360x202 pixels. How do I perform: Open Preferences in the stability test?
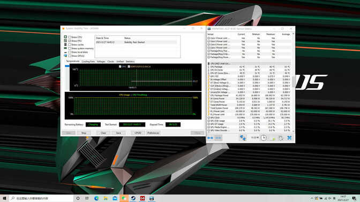point(153,133)
